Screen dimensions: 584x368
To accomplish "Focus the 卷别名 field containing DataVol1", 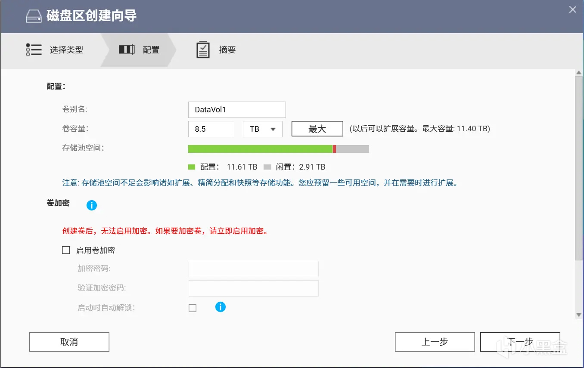I will pyautogui.click(x=237, y=110).
